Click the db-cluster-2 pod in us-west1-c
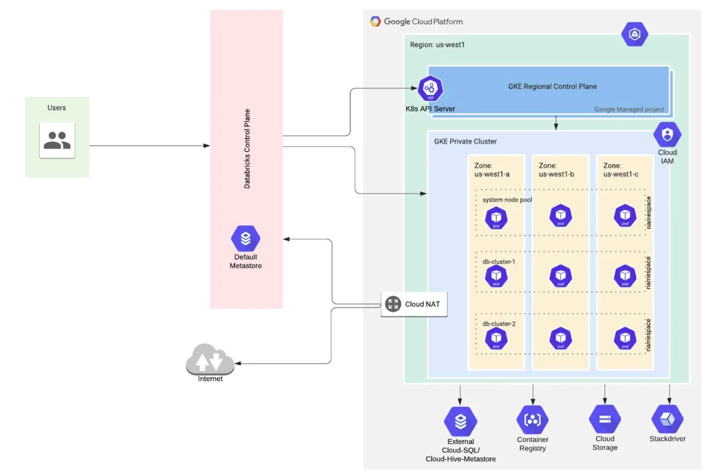 click(x=625, y=339)
